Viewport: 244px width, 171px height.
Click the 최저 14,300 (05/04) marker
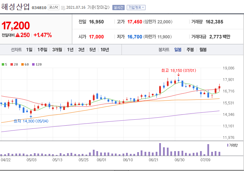pos(31,121)
